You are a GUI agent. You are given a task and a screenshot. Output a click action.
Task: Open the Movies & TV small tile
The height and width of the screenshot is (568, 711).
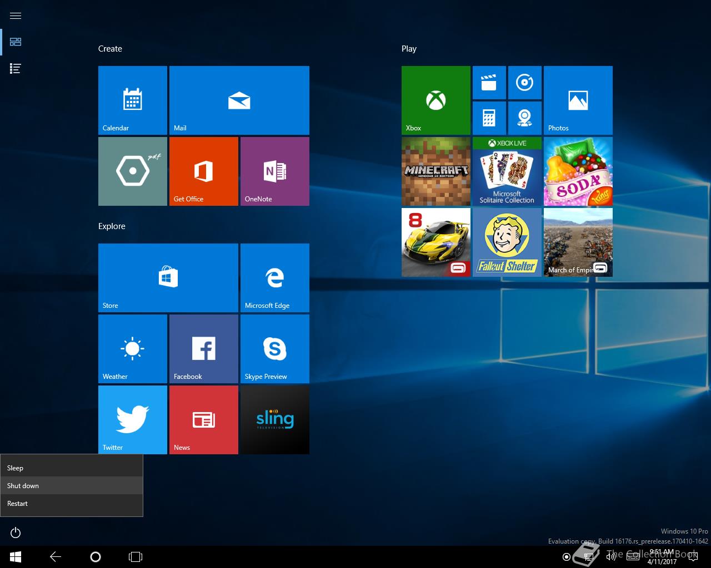pos(489,83)
